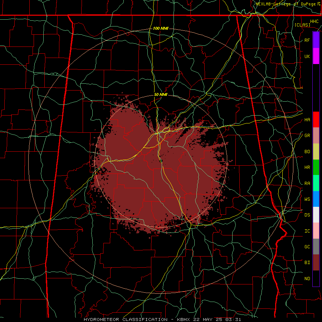
Task: Click the ND legend label
Action: 307,279
